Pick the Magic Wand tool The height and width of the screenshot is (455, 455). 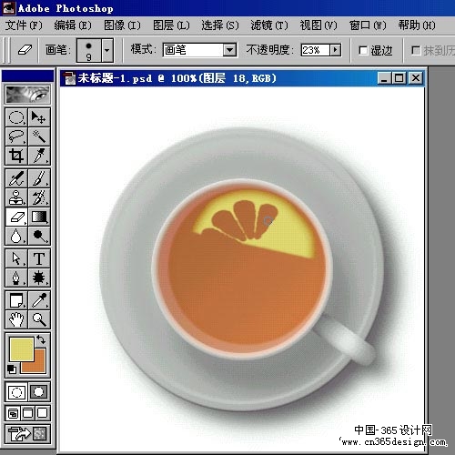(39, 136)
